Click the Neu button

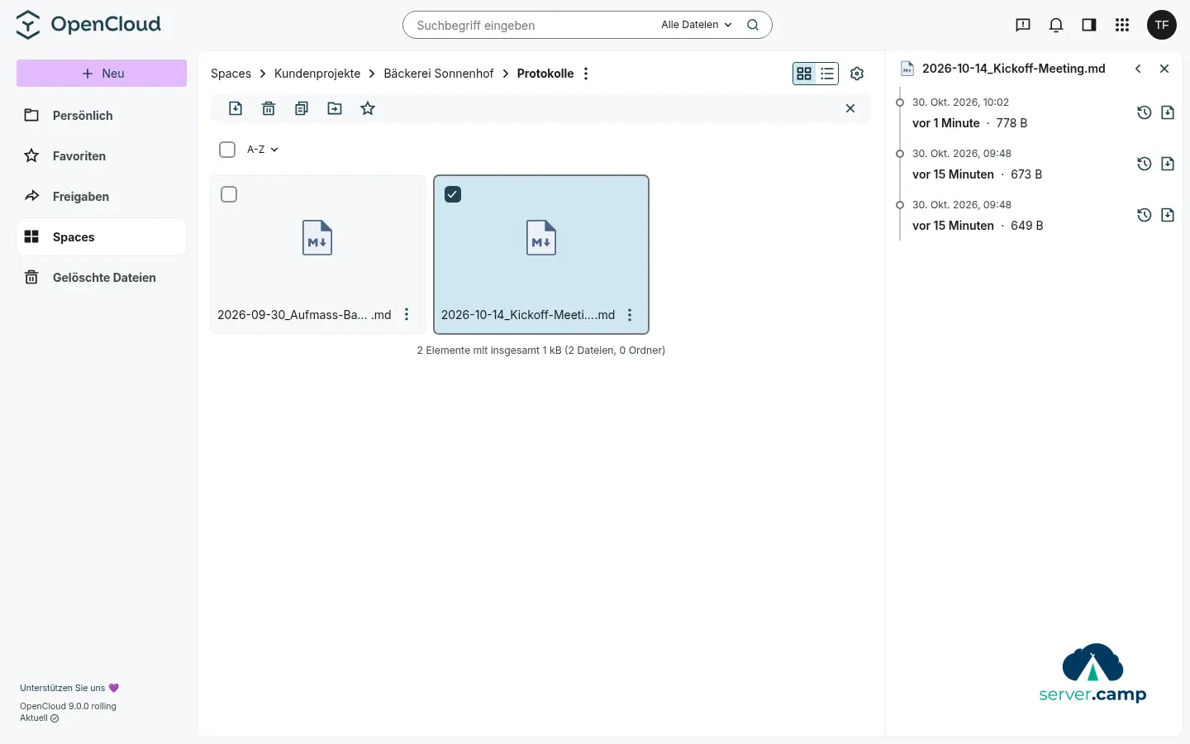point(102,74)
